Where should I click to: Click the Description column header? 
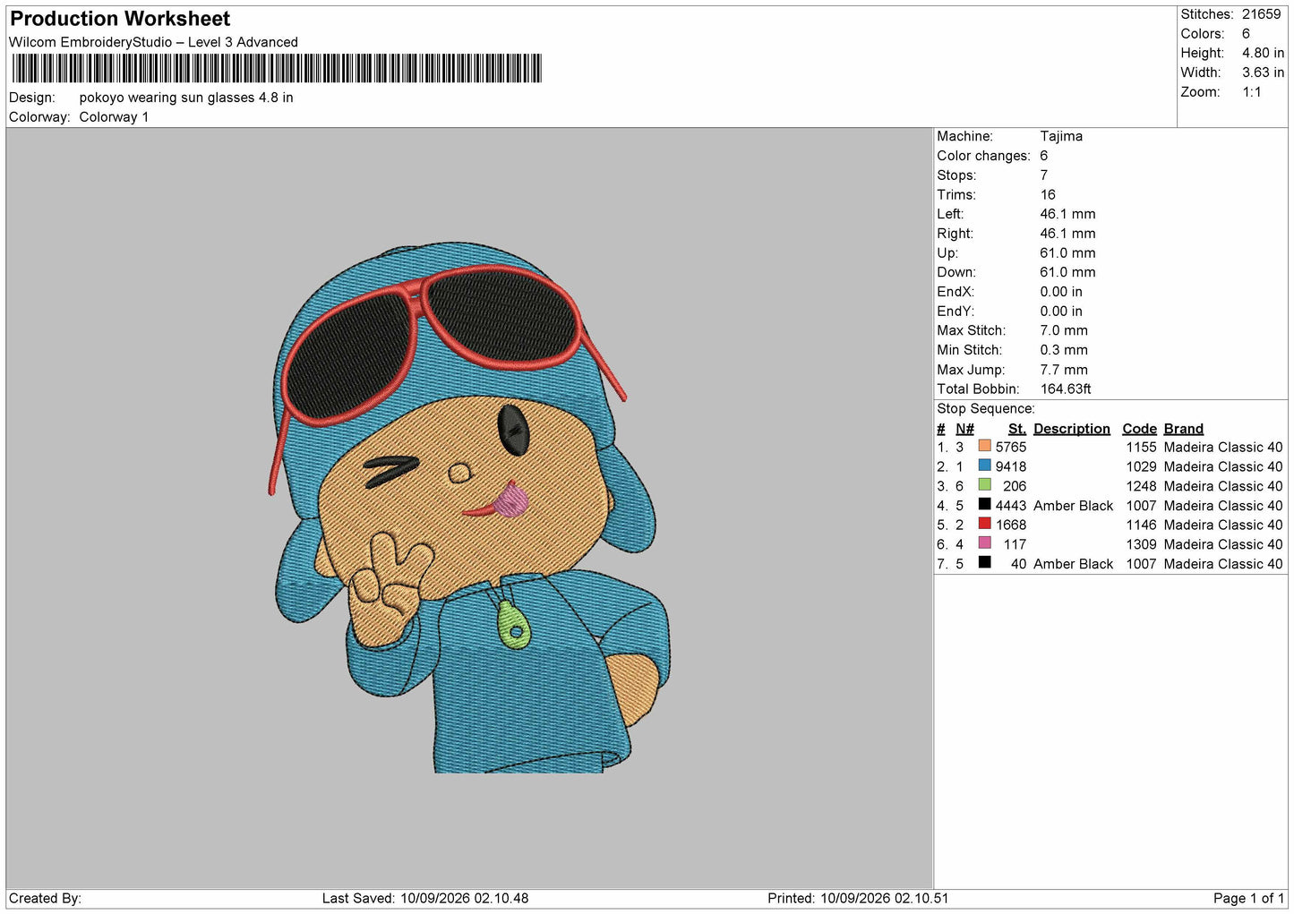(1072, 429)
